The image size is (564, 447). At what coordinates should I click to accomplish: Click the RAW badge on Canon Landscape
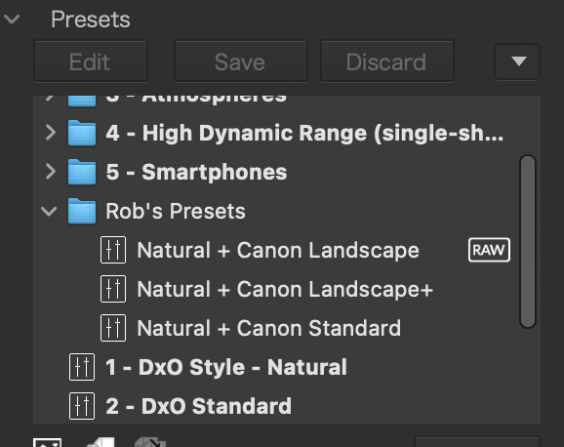click(x=489, y=250)
